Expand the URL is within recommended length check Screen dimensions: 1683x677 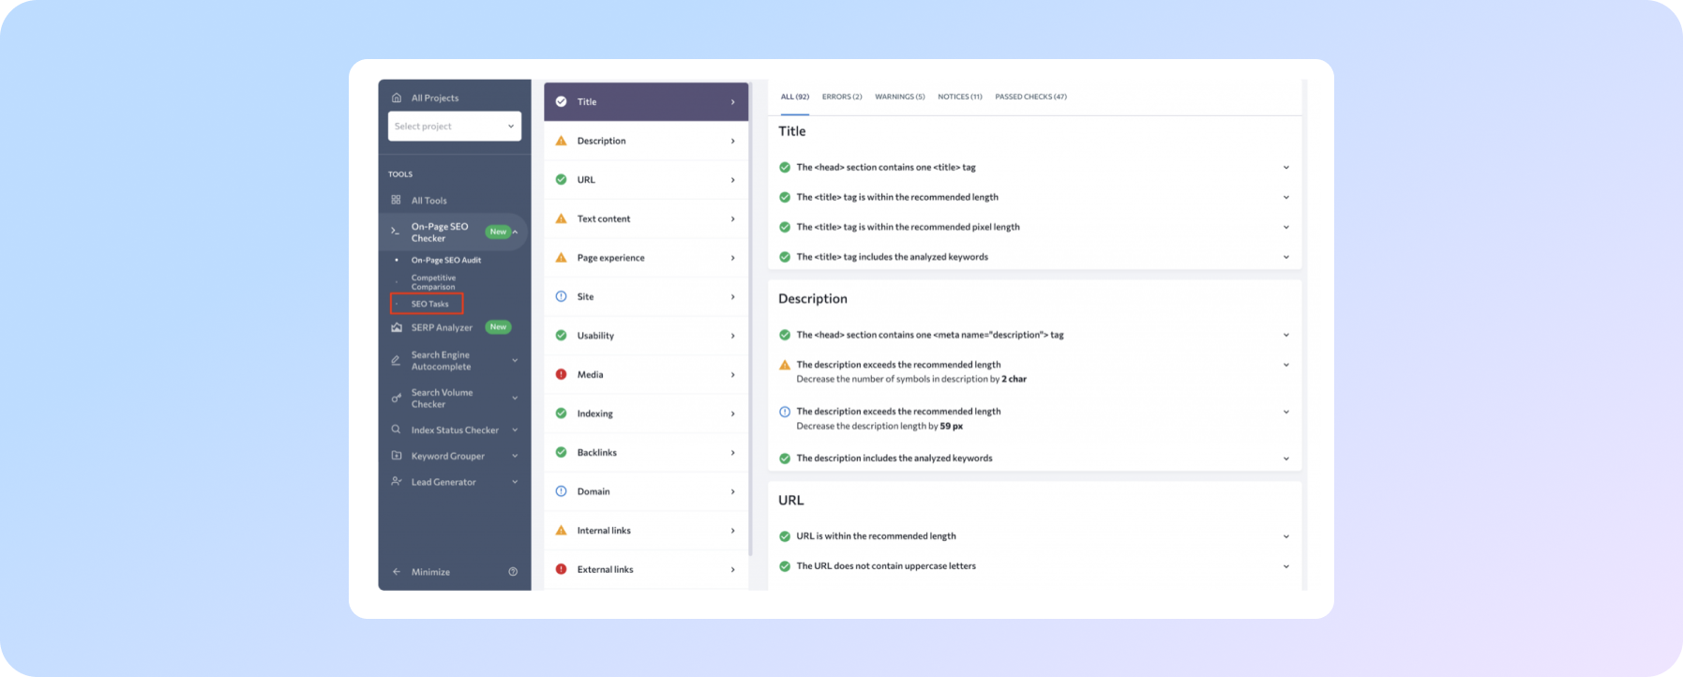(x=1285, y=536)
